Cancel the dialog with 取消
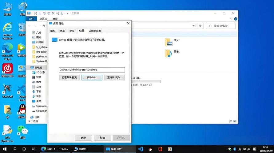The image size is (274, 153). [102, 138]
